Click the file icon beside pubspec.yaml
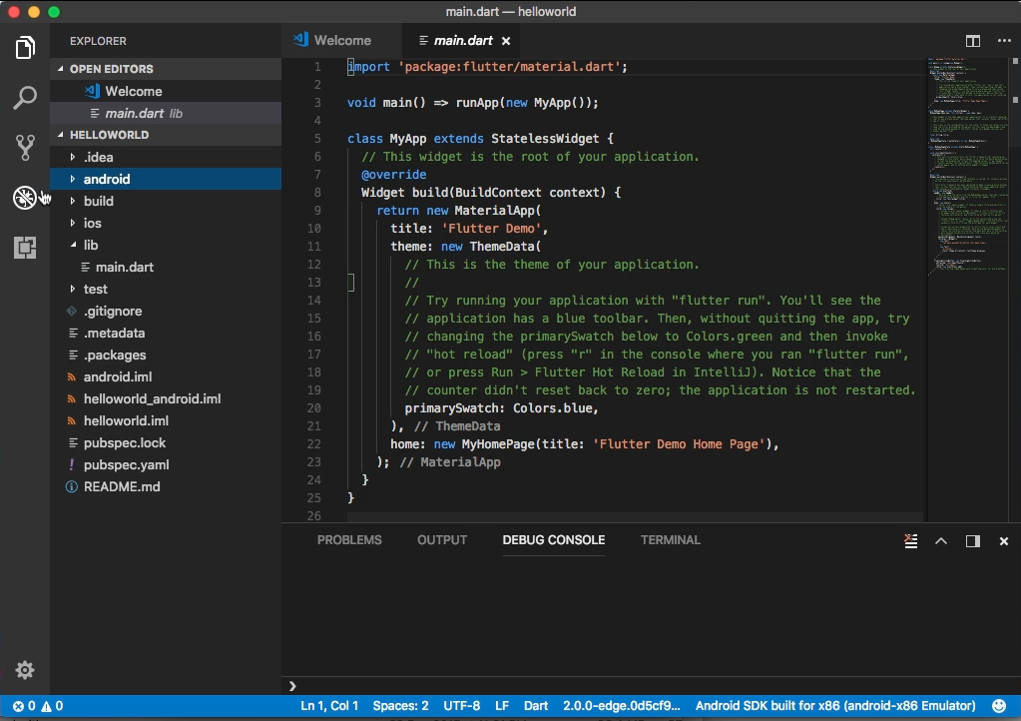Viewport: 1021px width, 721px height. (72, 465)
